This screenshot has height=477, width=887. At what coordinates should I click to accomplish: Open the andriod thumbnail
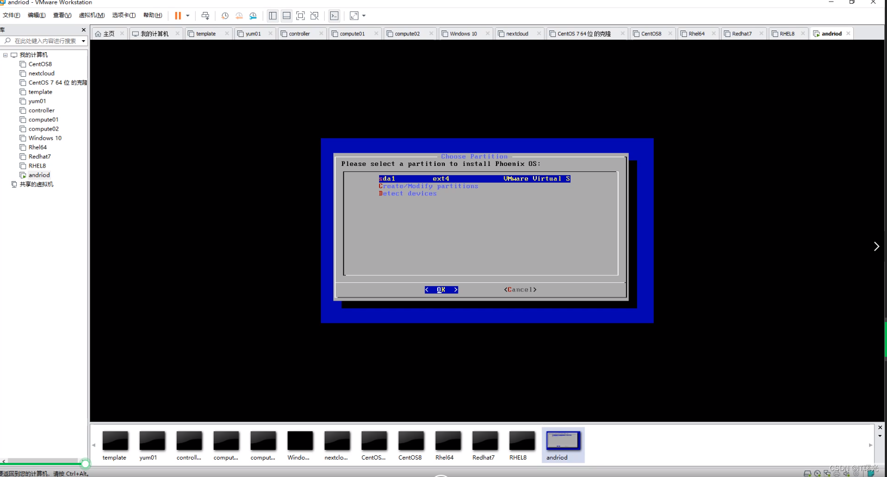(x=563, y=445)
